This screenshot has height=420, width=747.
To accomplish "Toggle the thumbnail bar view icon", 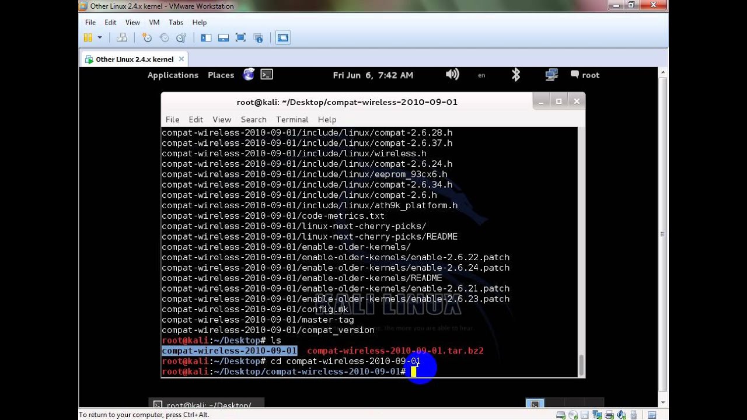I will coord(223,37).
